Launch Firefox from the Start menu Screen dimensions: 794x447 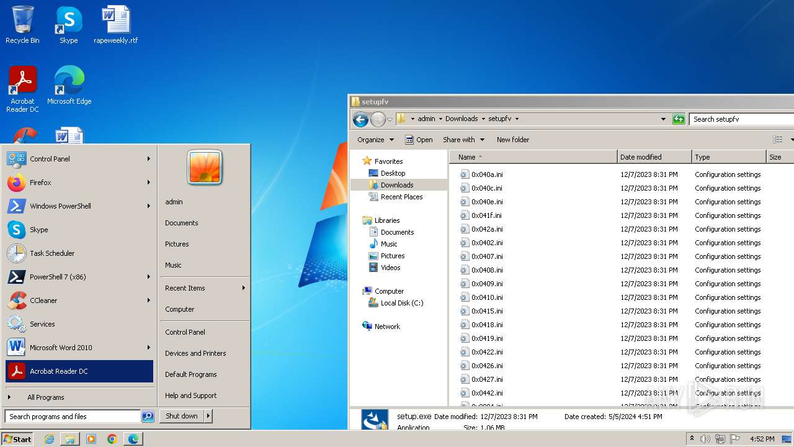tap(79, 183)
